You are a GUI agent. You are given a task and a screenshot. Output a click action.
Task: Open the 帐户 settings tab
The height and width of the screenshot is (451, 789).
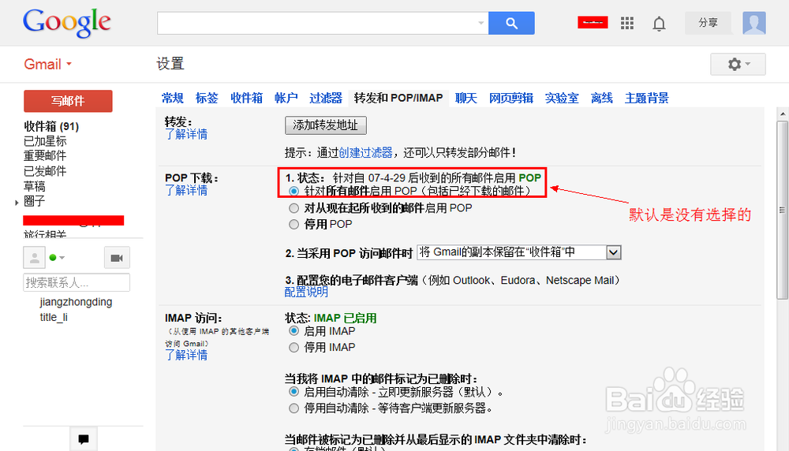pyautogui.click(x=286, y=98)
